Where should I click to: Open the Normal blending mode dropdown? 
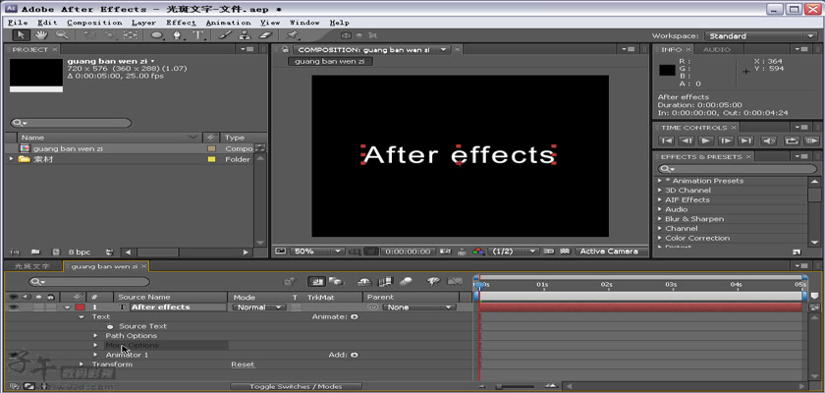(x=259, y=308)
